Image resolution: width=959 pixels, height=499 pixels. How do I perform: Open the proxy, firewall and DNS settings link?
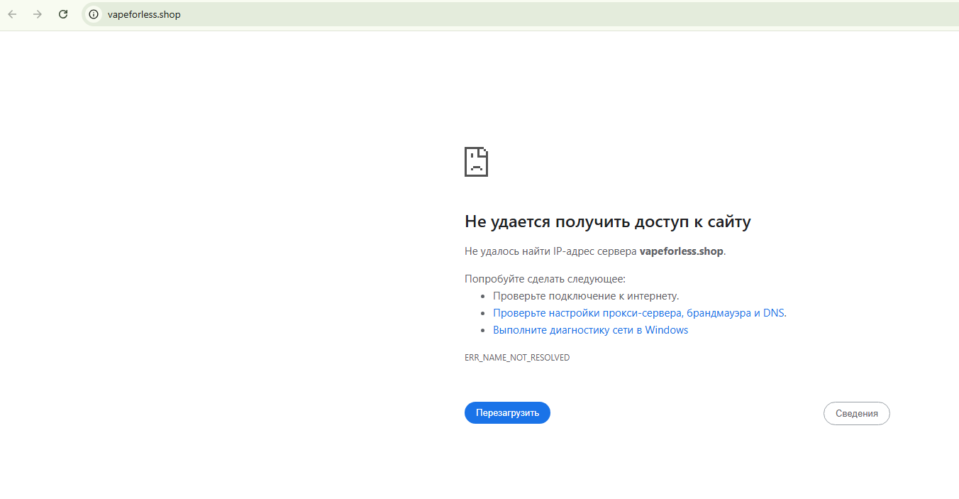pos(638,313)
